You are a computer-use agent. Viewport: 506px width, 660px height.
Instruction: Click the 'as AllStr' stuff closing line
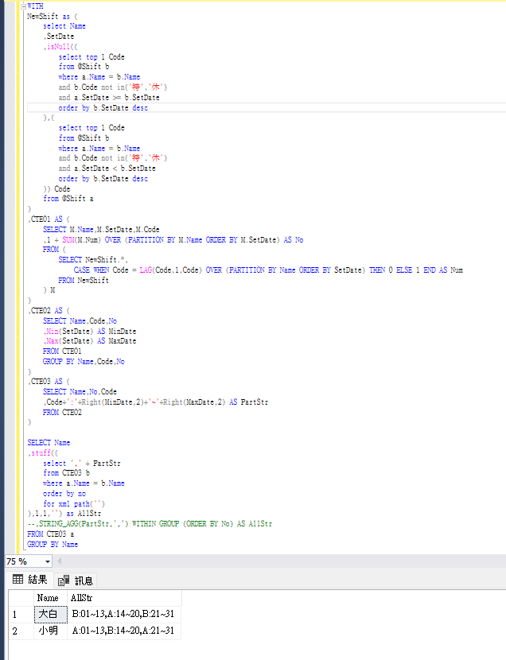tap(64, 513)
